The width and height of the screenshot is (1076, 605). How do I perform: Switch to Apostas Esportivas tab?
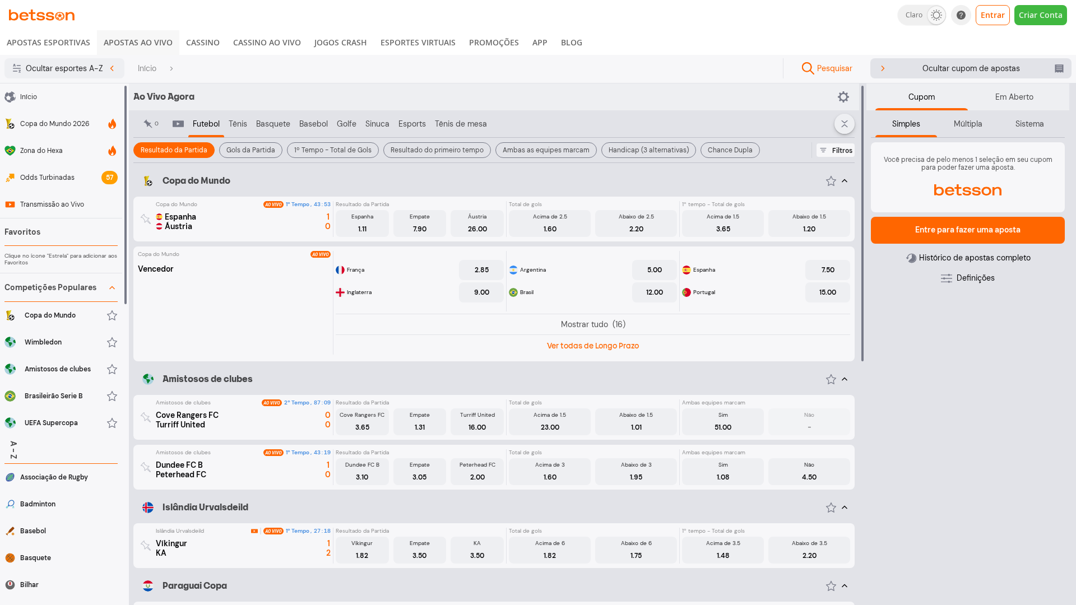(x=48, y=43)
